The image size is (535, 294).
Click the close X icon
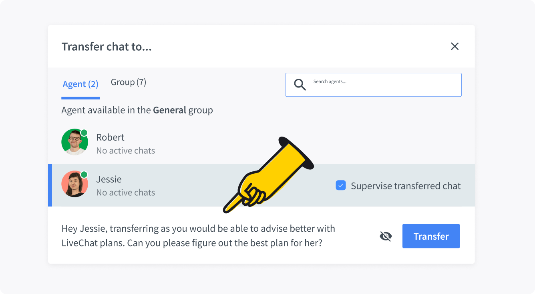click(x=455, y=46)
